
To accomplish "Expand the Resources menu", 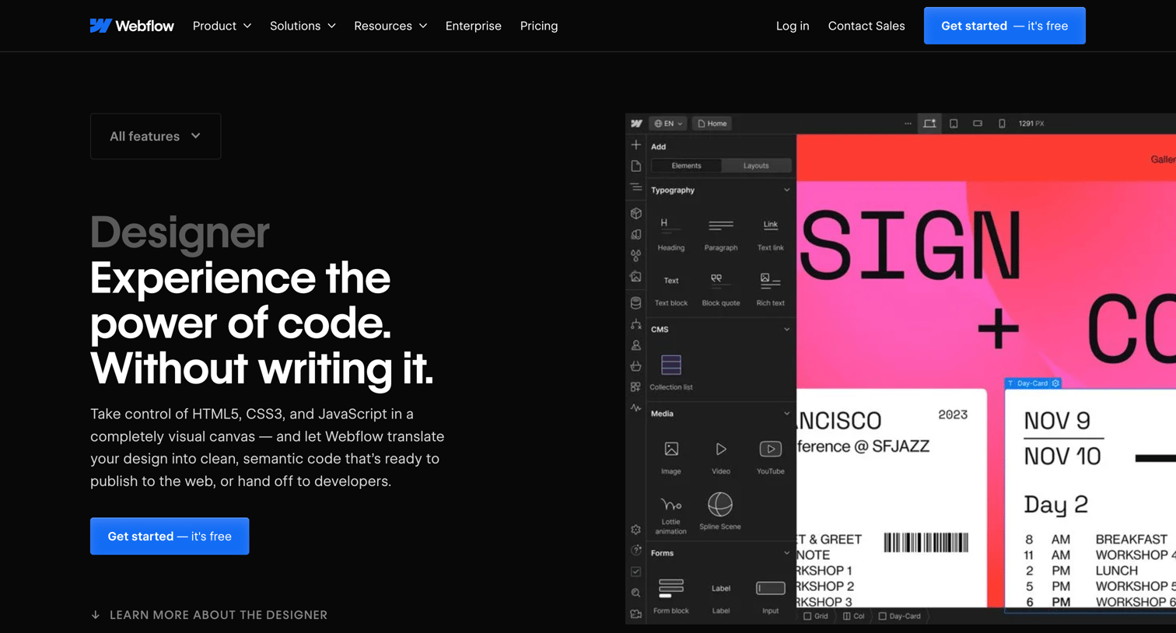I will (390, 26).
